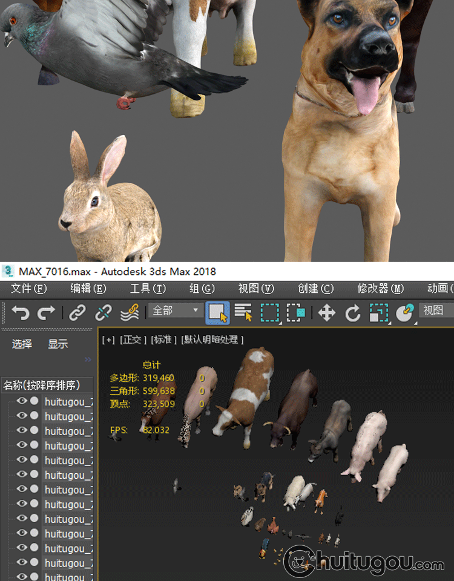This screenshot has width=454, height=581.
Task: Select the Move tool
Action: [x=327, y=313]
